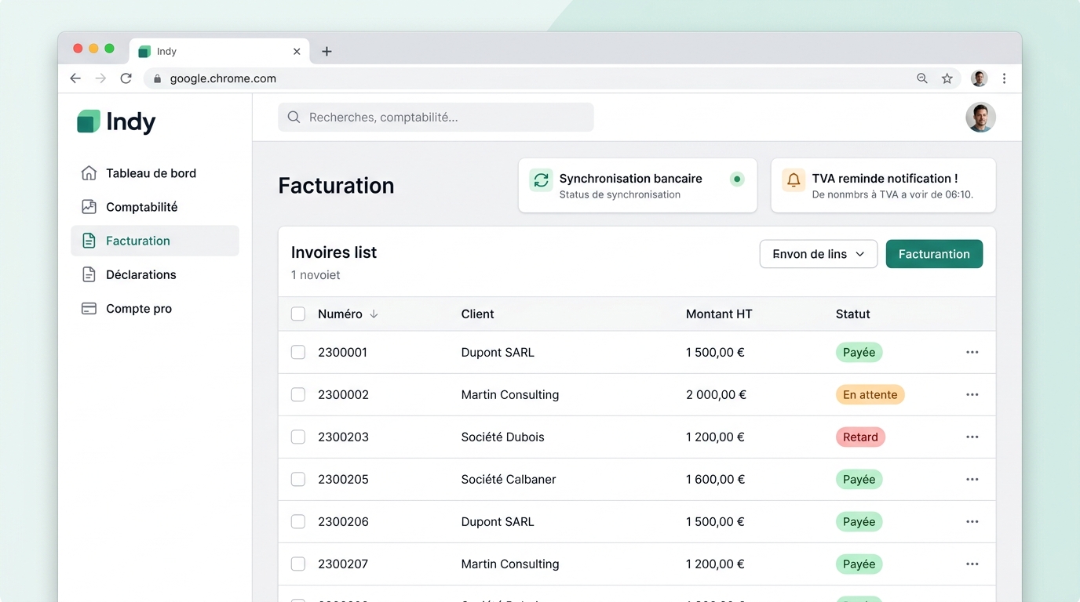Open Chrome three-dot menu
This screenshot has height=602, width=1080.
pyautogui.click(x=1004, y=78)
